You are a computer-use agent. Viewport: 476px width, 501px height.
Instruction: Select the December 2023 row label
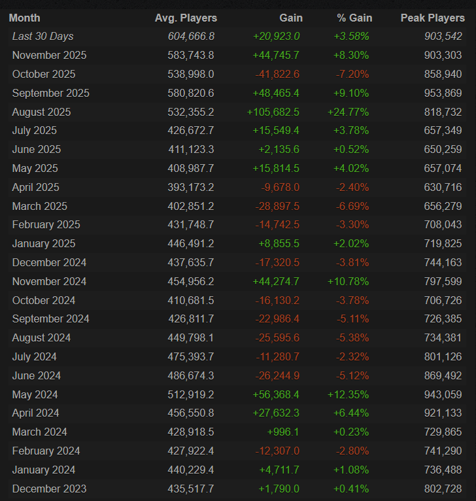pyautogui.click(x=49, y=489)
